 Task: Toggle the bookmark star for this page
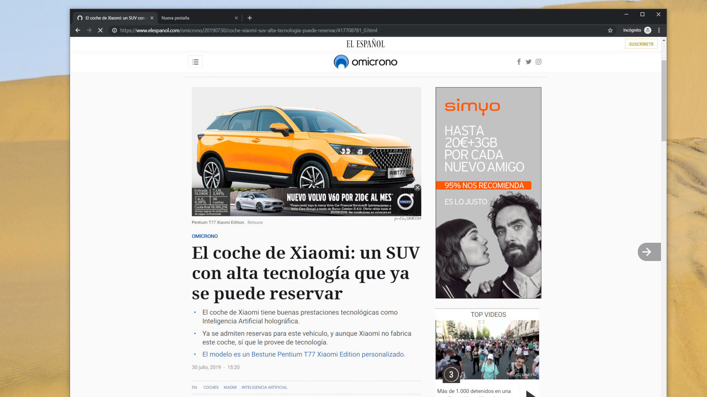click(x=610, y=30)
